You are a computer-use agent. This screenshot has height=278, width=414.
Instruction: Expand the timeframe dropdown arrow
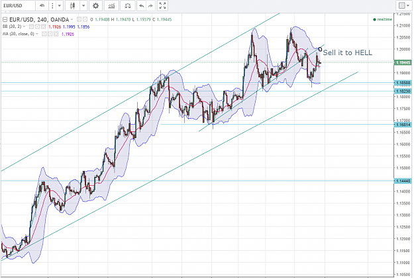pyautogui.click(x=60, y=5)
